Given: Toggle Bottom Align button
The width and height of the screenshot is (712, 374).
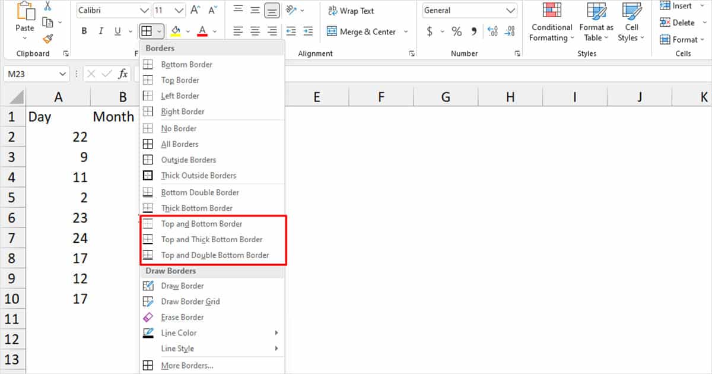Looking at the screenshot, I should click(x=272, y=10).
